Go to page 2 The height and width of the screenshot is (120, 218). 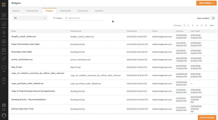coord(188,25)
